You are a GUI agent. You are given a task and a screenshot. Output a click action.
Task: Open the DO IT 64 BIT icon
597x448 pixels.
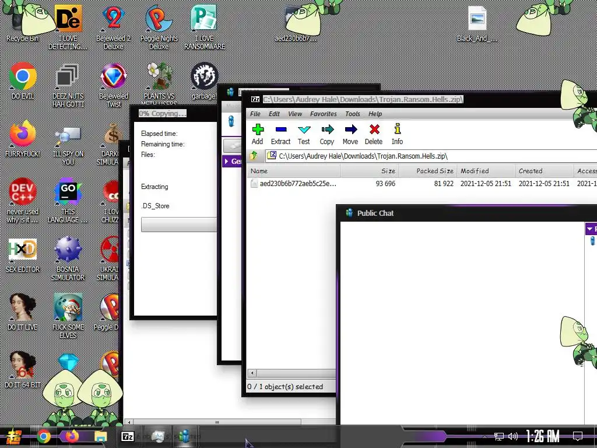point(23,369)
